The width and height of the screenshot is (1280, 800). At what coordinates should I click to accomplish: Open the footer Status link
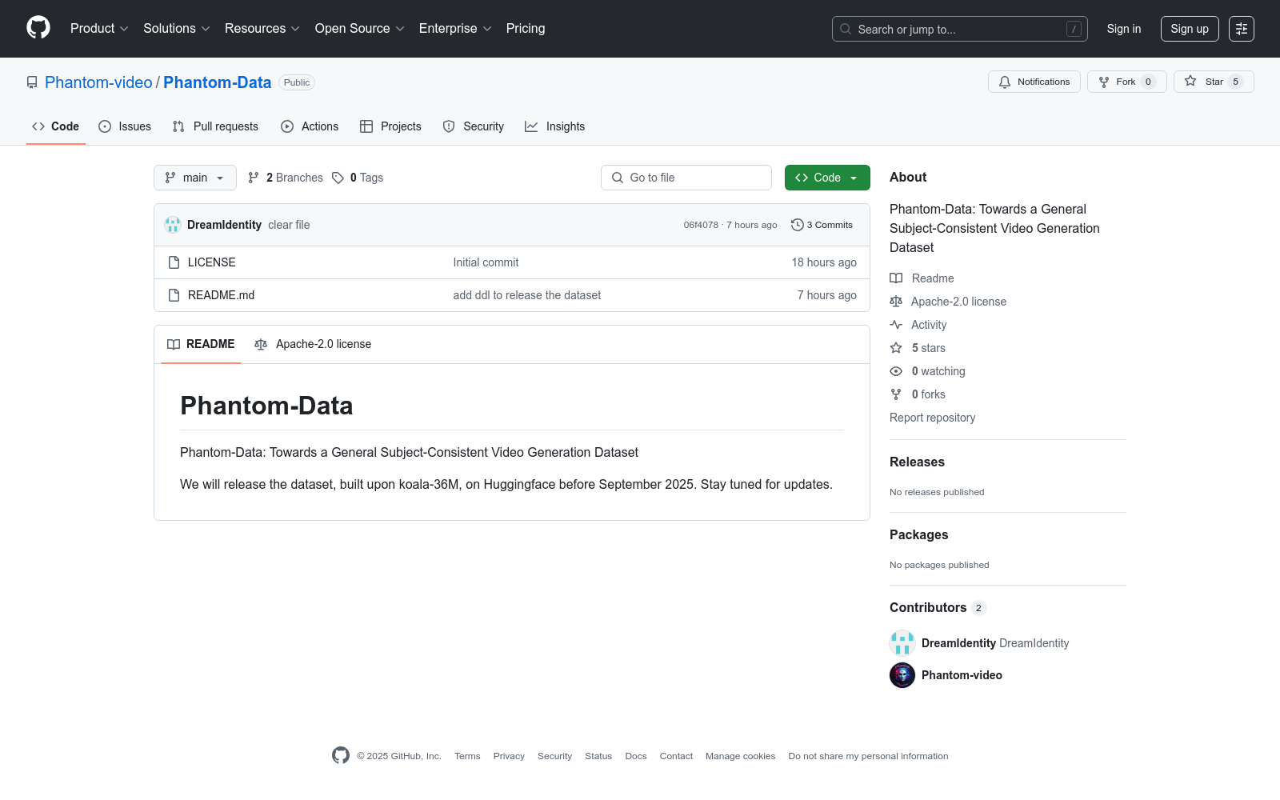[598, 756]
